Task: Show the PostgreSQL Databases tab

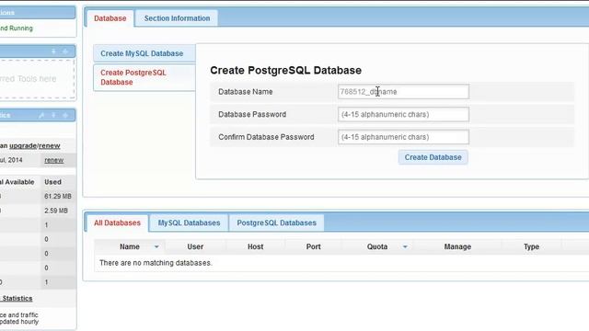Action: tap(276, 223)
